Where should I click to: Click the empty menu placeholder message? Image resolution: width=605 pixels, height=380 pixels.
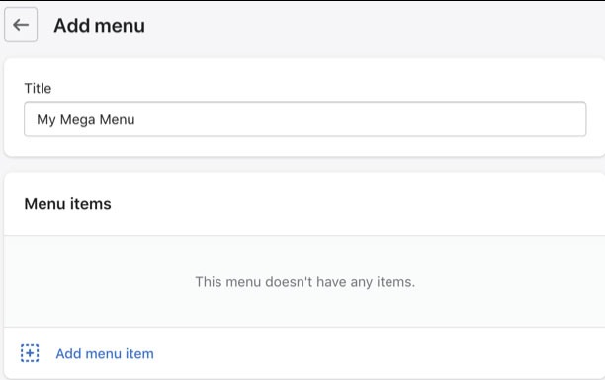click(x=304, y=282)
